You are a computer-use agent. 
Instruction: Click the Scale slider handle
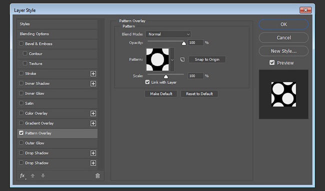click(x=166, y=76)
